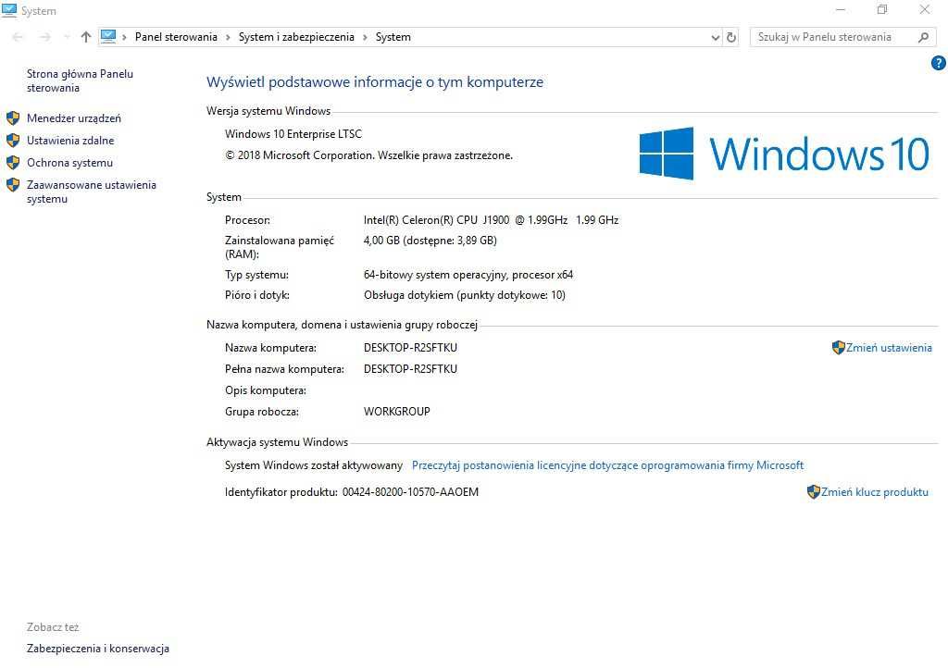Image resolution: width=948 pixels, height=668 pixels.
Task: Click shield icon beside Menedżer urządzeń
Action: pos(13,118)
